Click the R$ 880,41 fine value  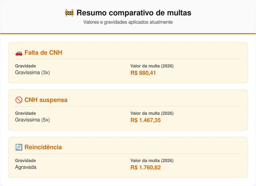(143, 73)
